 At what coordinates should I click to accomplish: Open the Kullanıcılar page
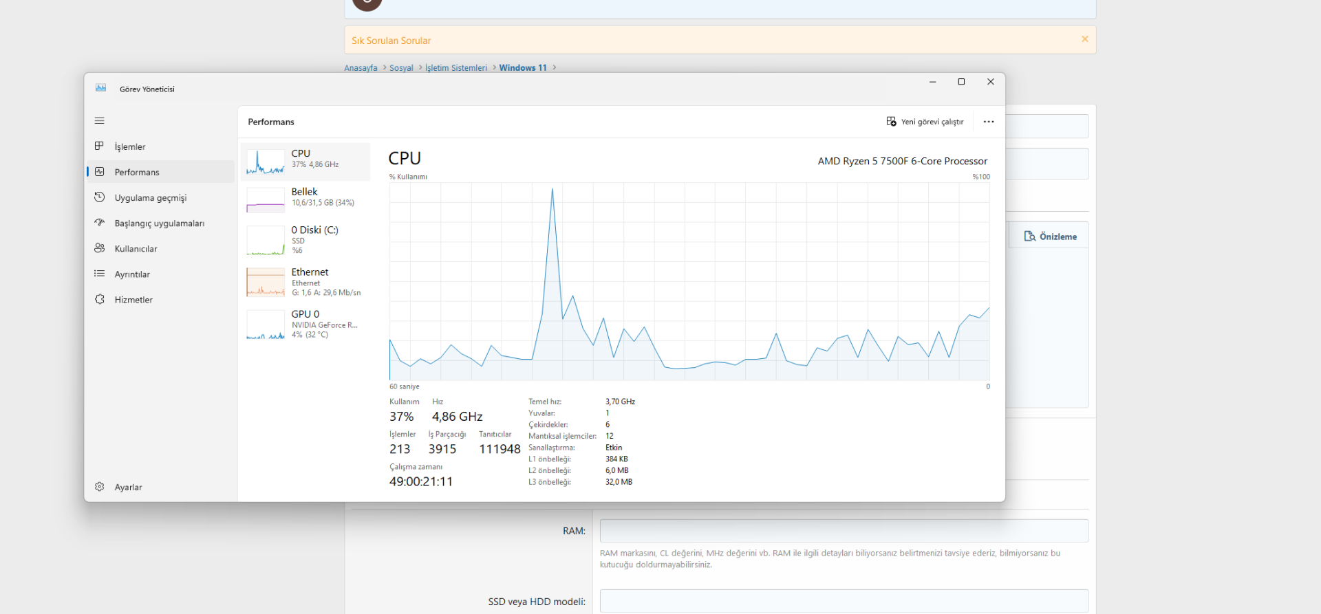click(x=160, y=248)
